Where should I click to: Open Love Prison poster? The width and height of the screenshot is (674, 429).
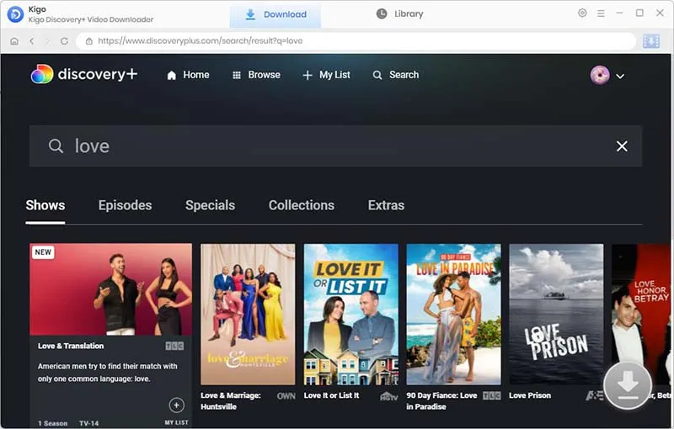click(x=556, y=315)
